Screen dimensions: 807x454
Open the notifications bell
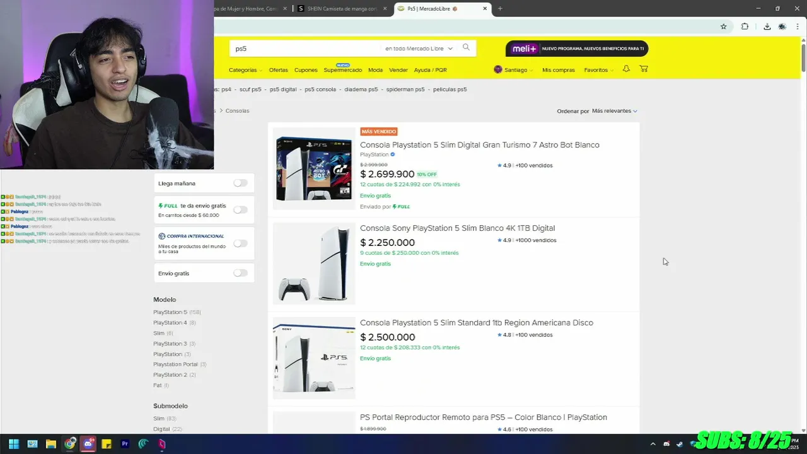[x=626, y=69]
